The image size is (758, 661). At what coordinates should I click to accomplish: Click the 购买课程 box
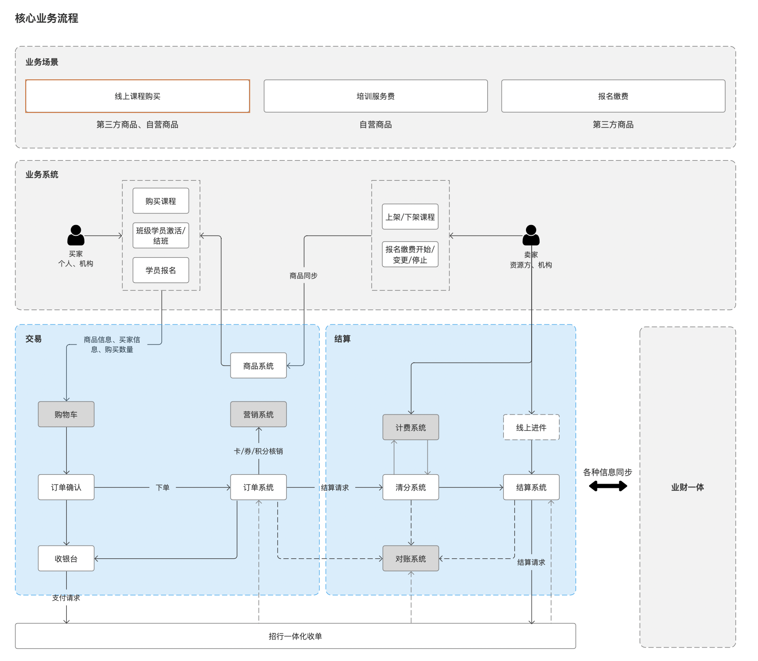[x=161, y=201]
